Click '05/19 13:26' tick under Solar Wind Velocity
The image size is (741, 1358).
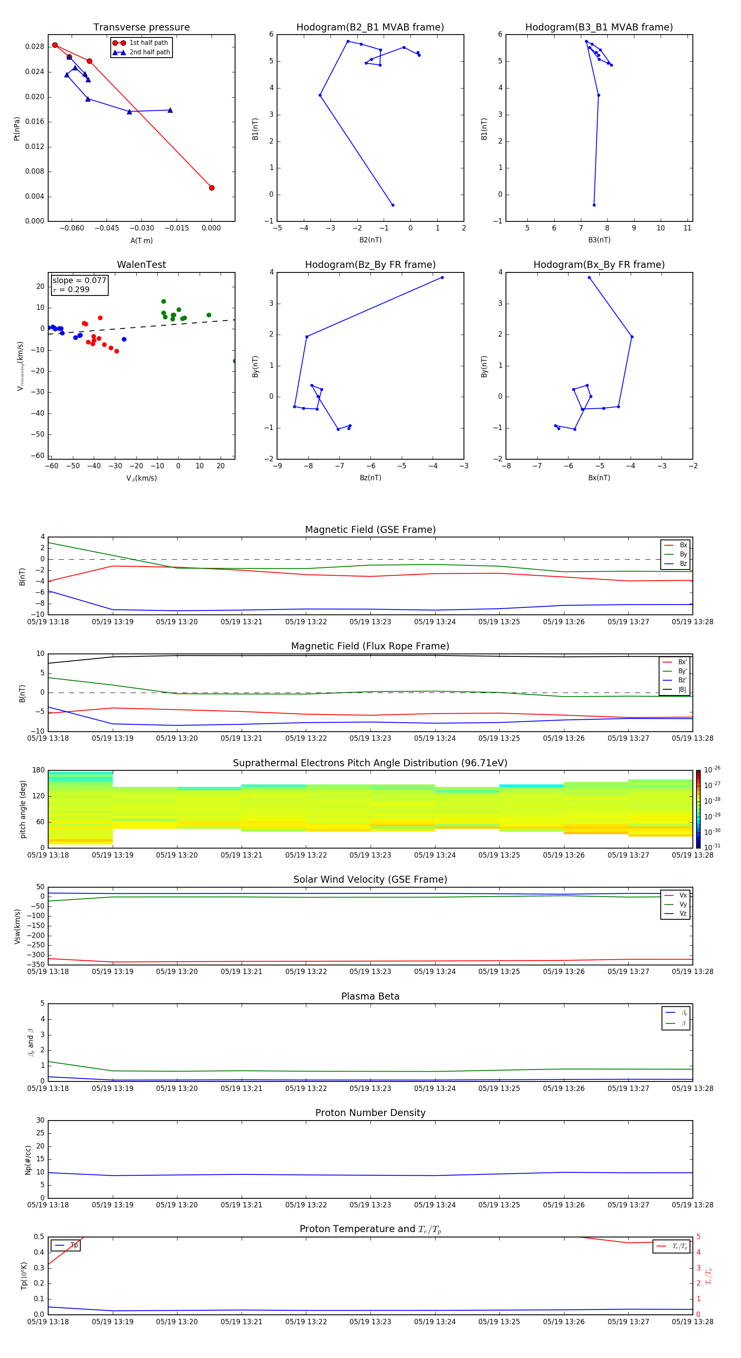564,972
